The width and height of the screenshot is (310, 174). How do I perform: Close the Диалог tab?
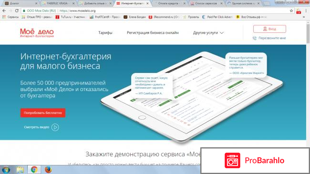[36, 3]
